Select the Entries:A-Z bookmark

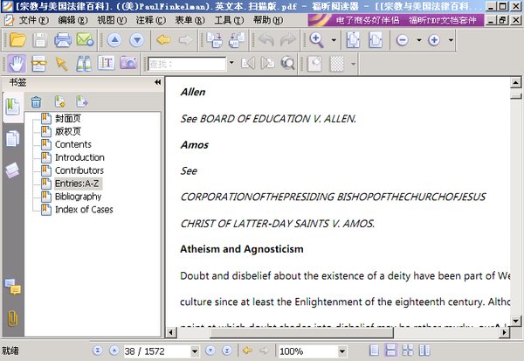pos(77,184)
